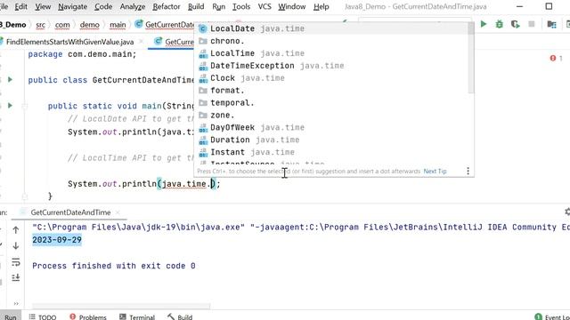The height and width of the screenshot is (320, 570).
Task: Open the Run panel settings gear
Action: [567, 212]
